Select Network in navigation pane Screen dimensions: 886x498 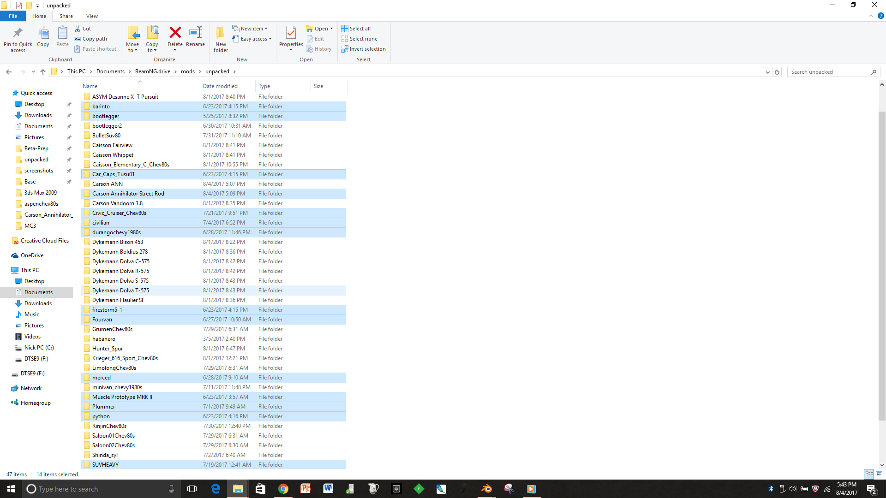pyautogui.click(x=31, y=388)
